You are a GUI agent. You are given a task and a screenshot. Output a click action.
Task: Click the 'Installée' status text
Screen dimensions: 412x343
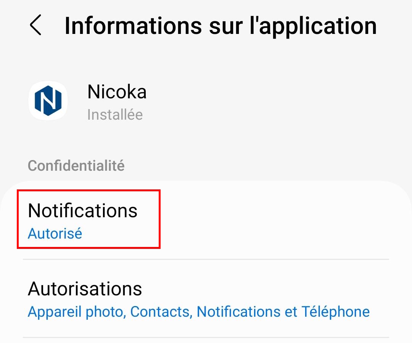(115, 115)
